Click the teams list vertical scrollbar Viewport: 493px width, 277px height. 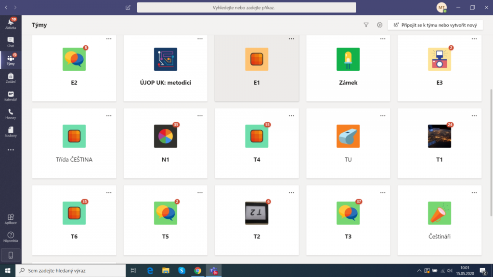[491, 152]
